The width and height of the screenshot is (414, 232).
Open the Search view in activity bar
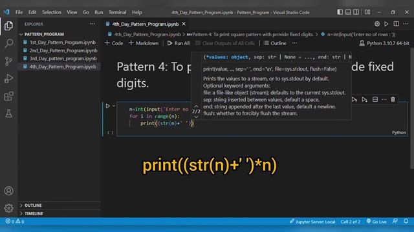[x=8, y=43]
